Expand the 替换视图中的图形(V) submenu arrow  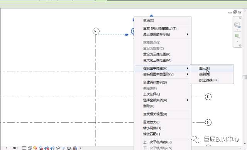(x=188, y=74)
